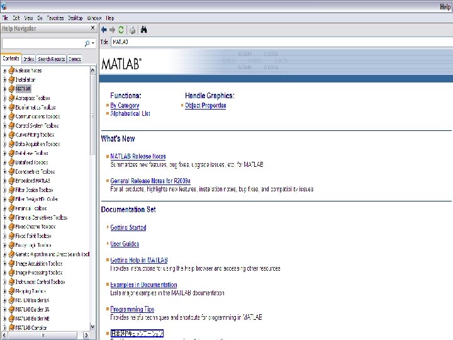This screenshot has width=453, height=340.
Task: Expand the MATLAB tree node
Action: 4,89
